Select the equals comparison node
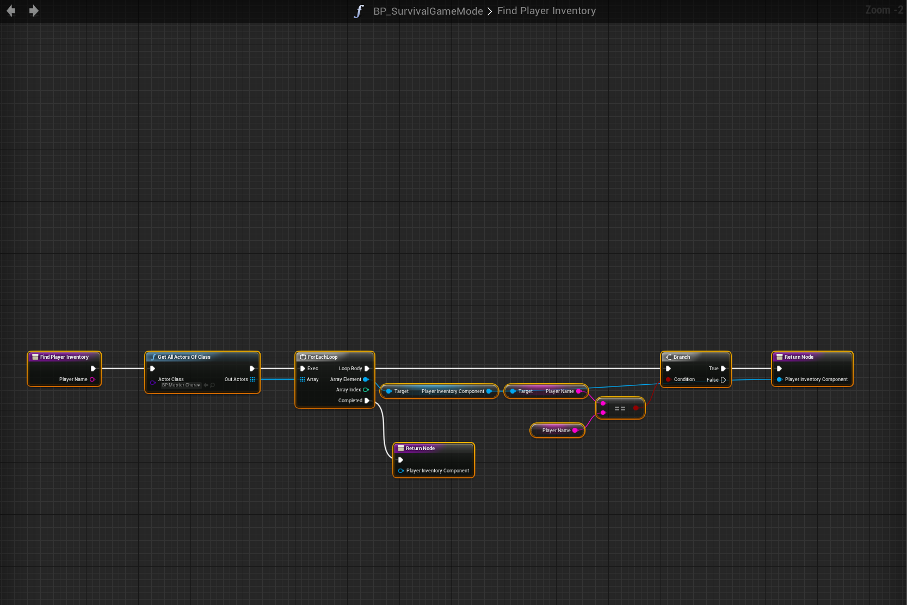907x605 pixels. 620,408
